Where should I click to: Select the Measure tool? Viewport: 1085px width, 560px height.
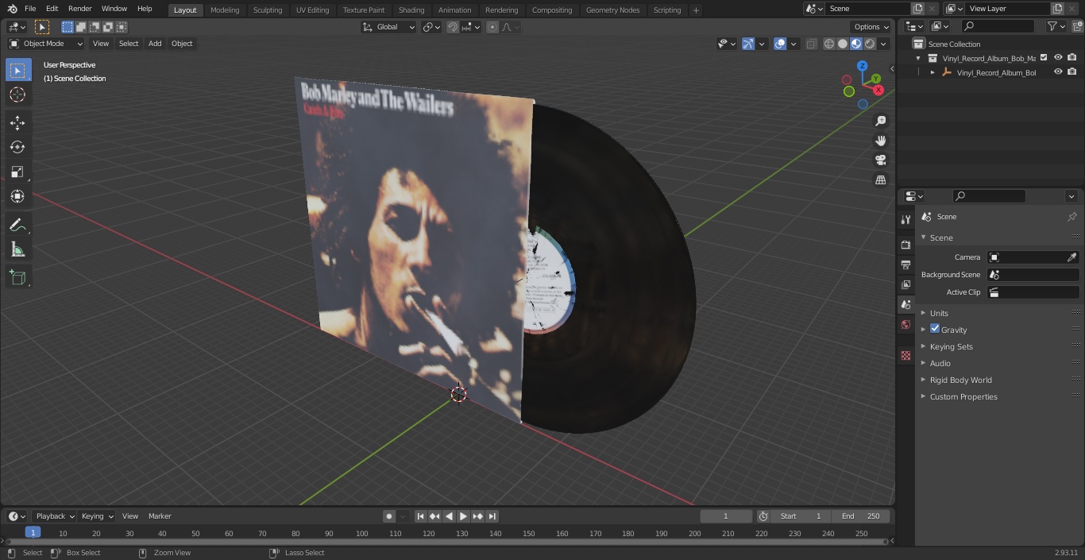pyautogui.click(x=17, y=250)
